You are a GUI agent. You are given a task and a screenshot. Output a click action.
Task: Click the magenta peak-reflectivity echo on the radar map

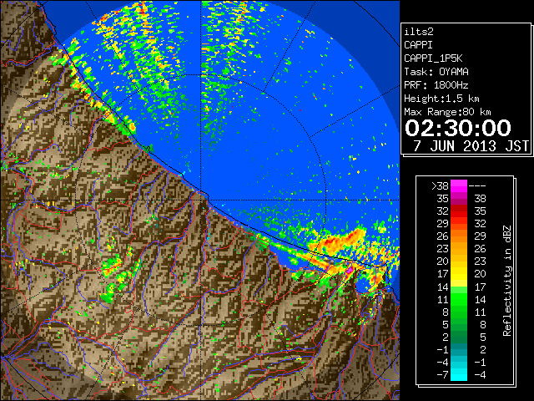coord(350,270)
